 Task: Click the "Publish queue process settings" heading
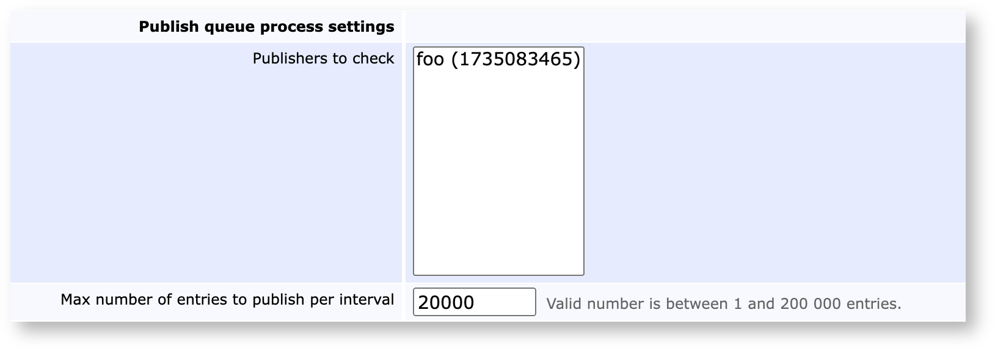(x=266, y=27)
